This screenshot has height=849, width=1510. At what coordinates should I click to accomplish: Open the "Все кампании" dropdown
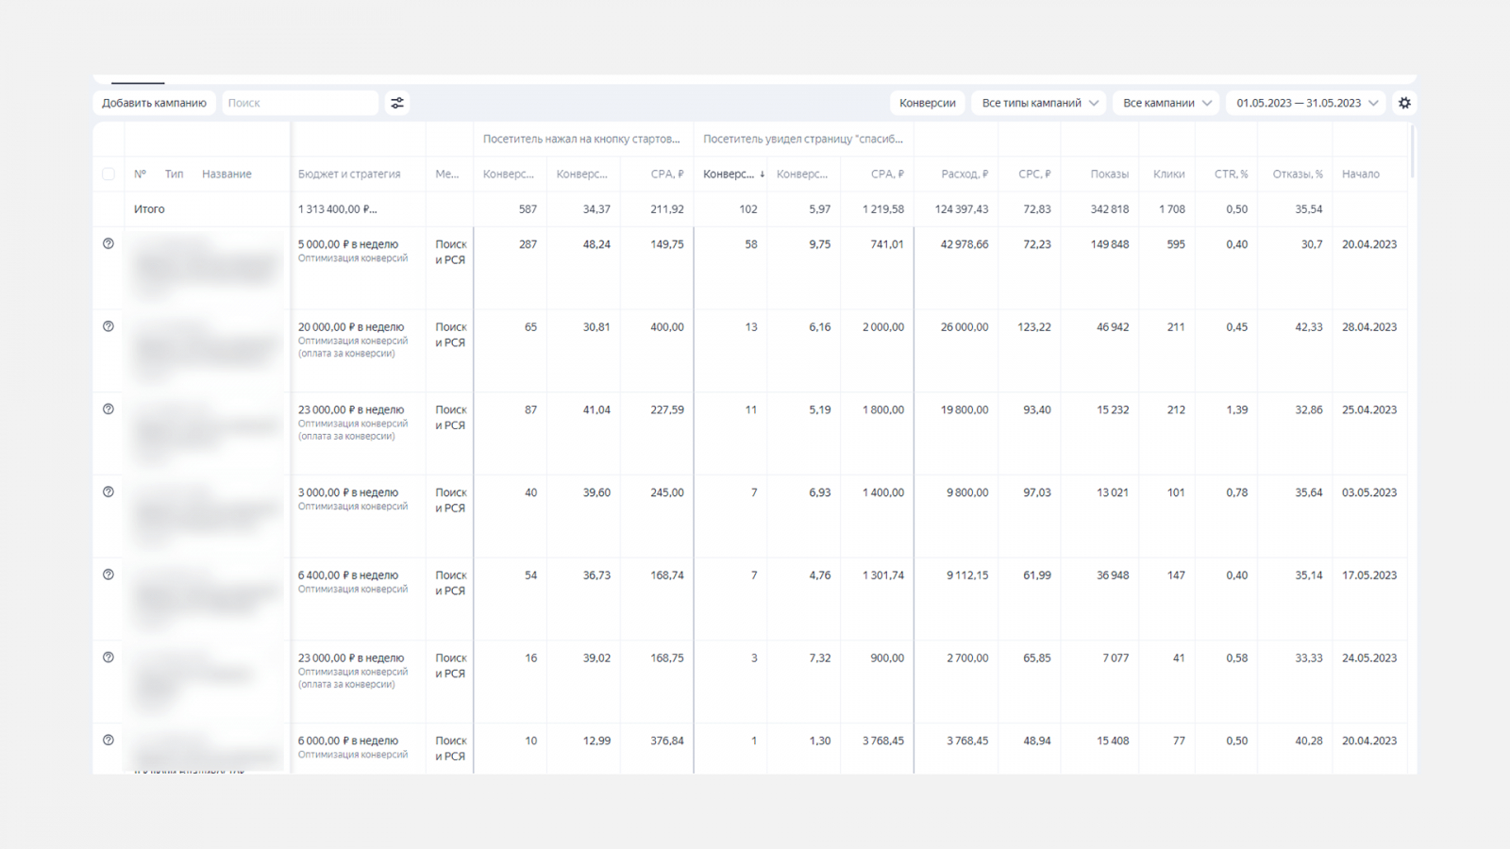(x=1166, y=103)
